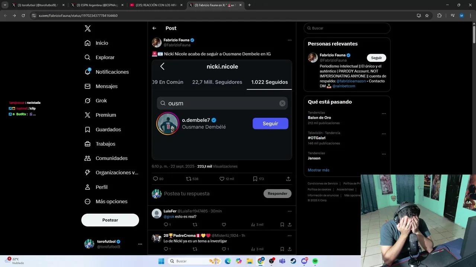The width and height of the screenshot is (476, 267).
Task: Open the @rainbetcom link
Action: coord(344,86)
